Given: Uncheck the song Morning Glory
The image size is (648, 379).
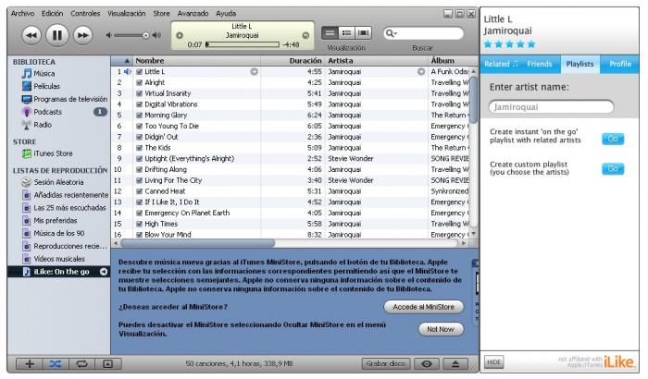Looking at the screenshot, I should pyautogui.click(x=139, y=116).
